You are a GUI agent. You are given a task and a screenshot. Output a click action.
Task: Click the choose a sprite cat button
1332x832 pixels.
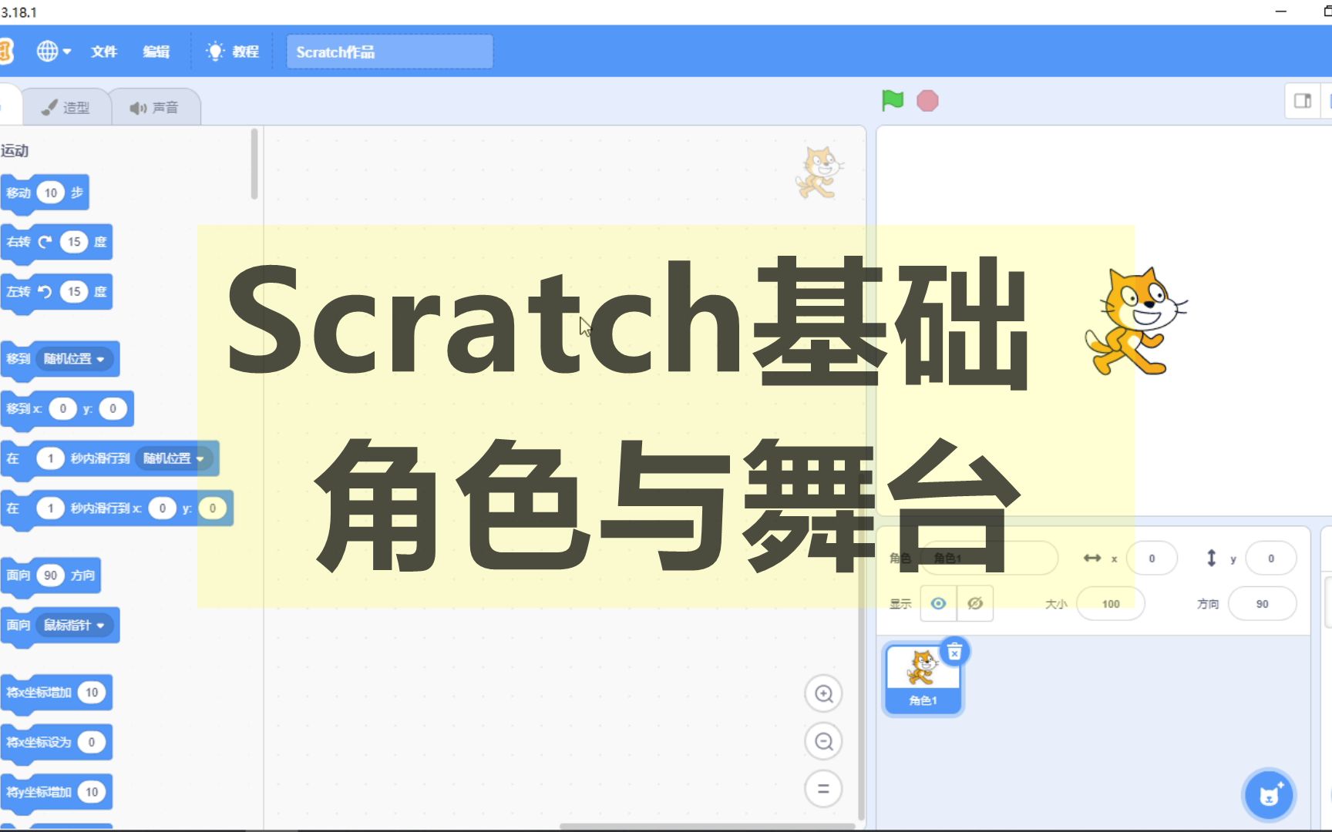click(1269, 795)
